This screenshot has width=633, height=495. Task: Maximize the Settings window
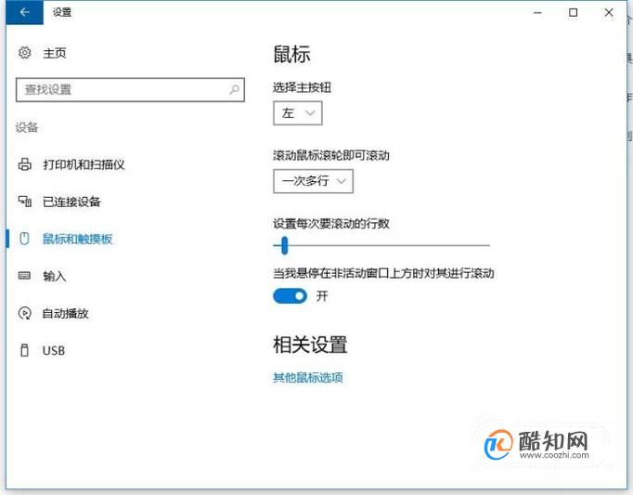tap(573, 12)
